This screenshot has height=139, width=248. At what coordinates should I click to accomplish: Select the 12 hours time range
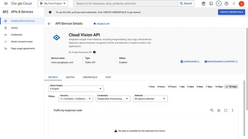(172, 86)
